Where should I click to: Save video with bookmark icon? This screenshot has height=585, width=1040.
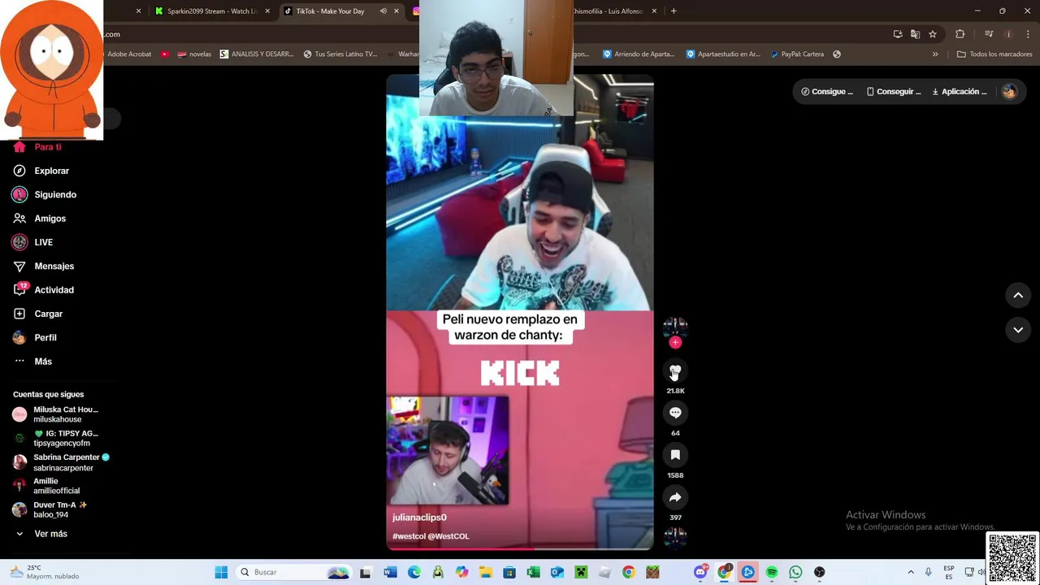pyautogui.click(x=675, y=455)
